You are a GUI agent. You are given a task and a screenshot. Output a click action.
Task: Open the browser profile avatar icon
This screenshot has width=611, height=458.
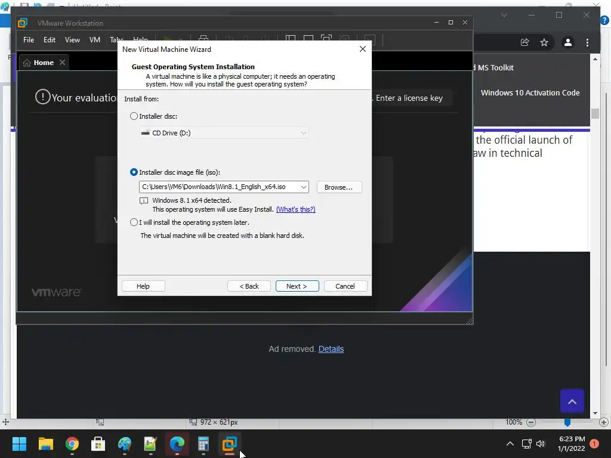point(568,42)
